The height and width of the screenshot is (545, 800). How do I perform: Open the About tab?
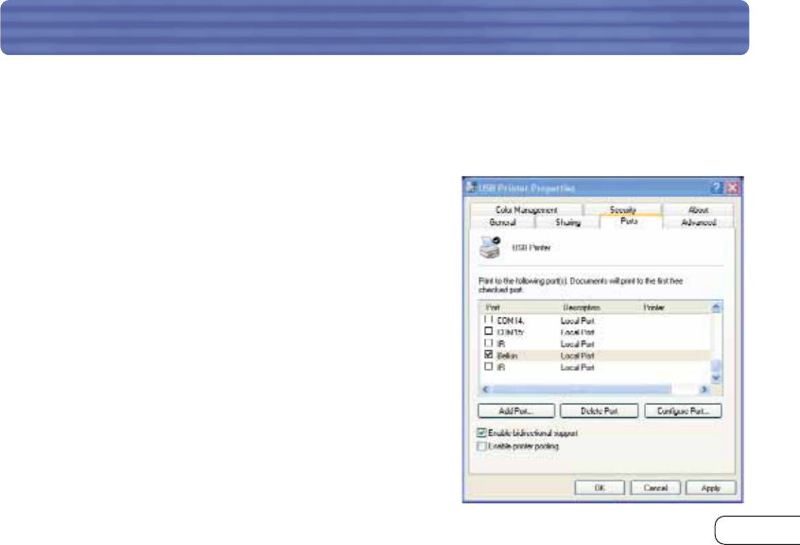698,210
